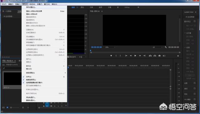Mark In point in Program monitor

pyautogui.click(x=116, y=56)
